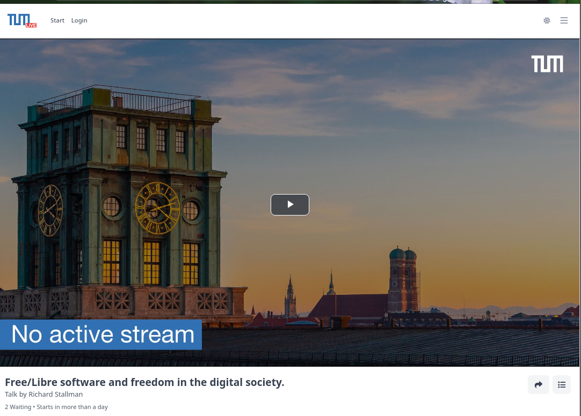This screenshot has height=416, width=581.
Task: Click 'Talk by Richard Stallman' subtitle
Action: tap(43, 395)
